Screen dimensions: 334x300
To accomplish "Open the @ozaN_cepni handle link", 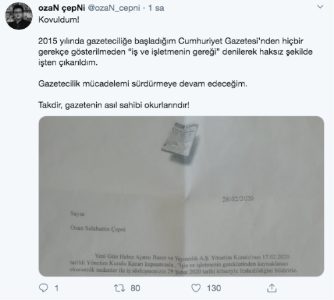I will point(114,8).
